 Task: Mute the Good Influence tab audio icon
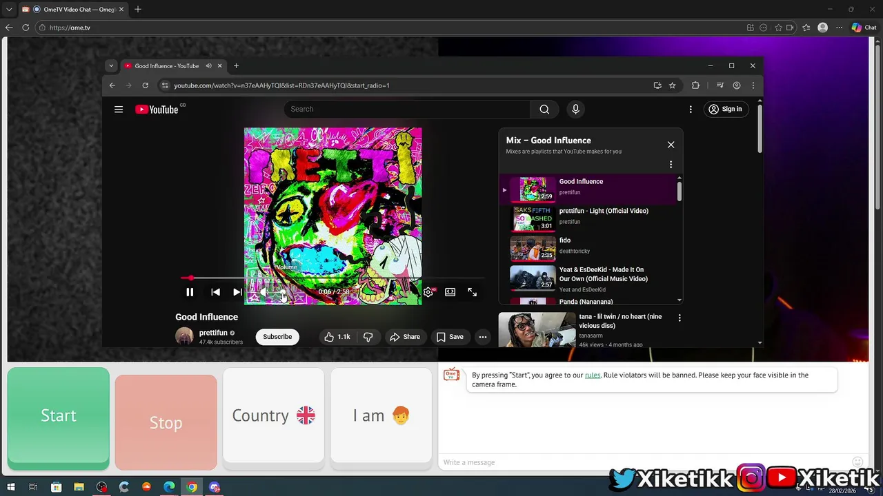[208, 66]
